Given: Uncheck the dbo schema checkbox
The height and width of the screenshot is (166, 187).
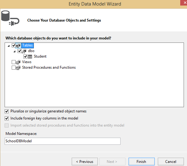Looking at the screenshot, I should [19, 51].
